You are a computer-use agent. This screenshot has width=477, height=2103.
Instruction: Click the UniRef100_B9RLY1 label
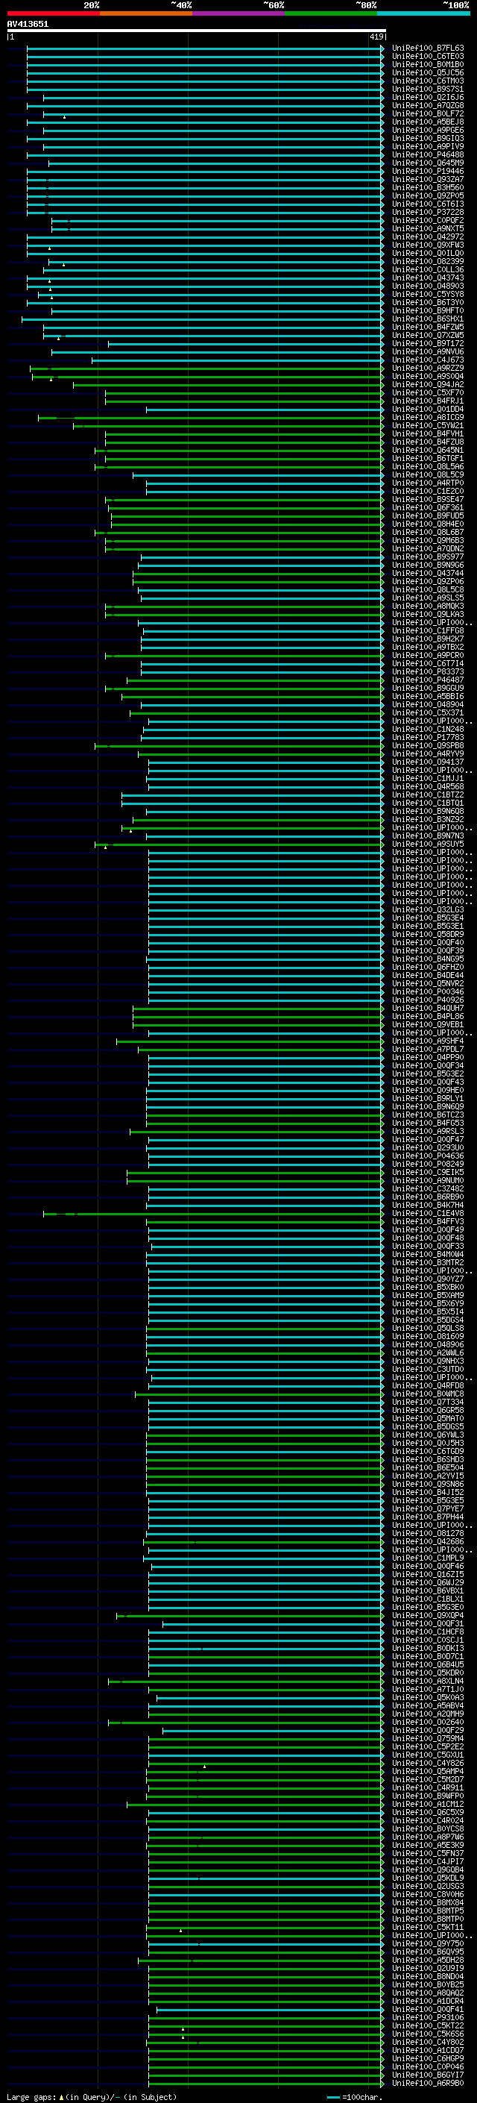[x=428, y=1099]
